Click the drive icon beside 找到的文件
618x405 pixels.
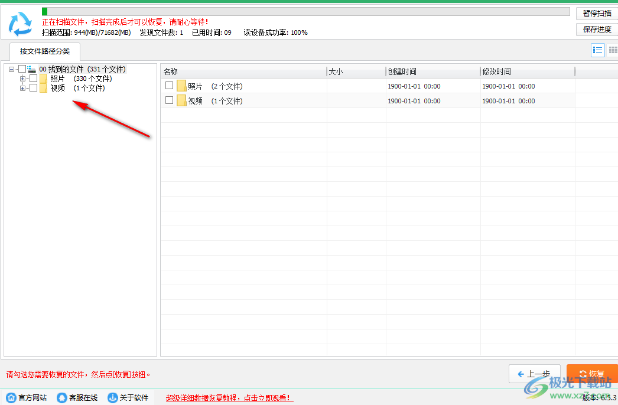(31, 69)
